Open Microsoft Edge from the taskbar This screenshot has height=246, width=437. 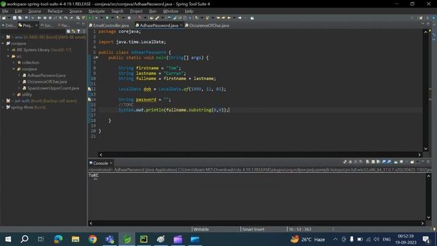coord(58,239)
